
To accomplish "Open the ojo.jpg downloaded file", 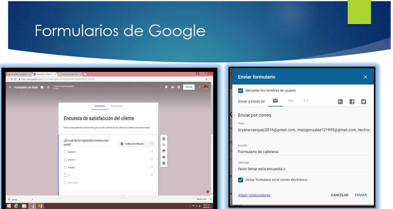I will [x=15, y=199].
